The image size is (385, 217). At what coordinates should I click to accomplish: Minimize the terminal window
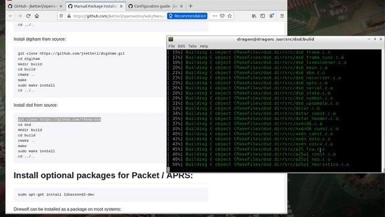pyautogui.click(x=369, y=39)
